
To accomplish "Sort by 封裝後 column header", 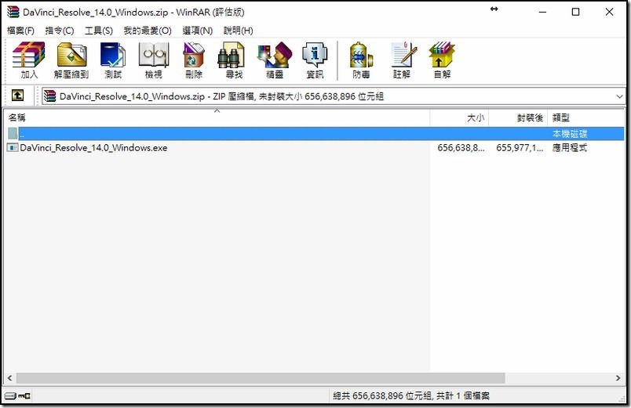I will 518,117.
